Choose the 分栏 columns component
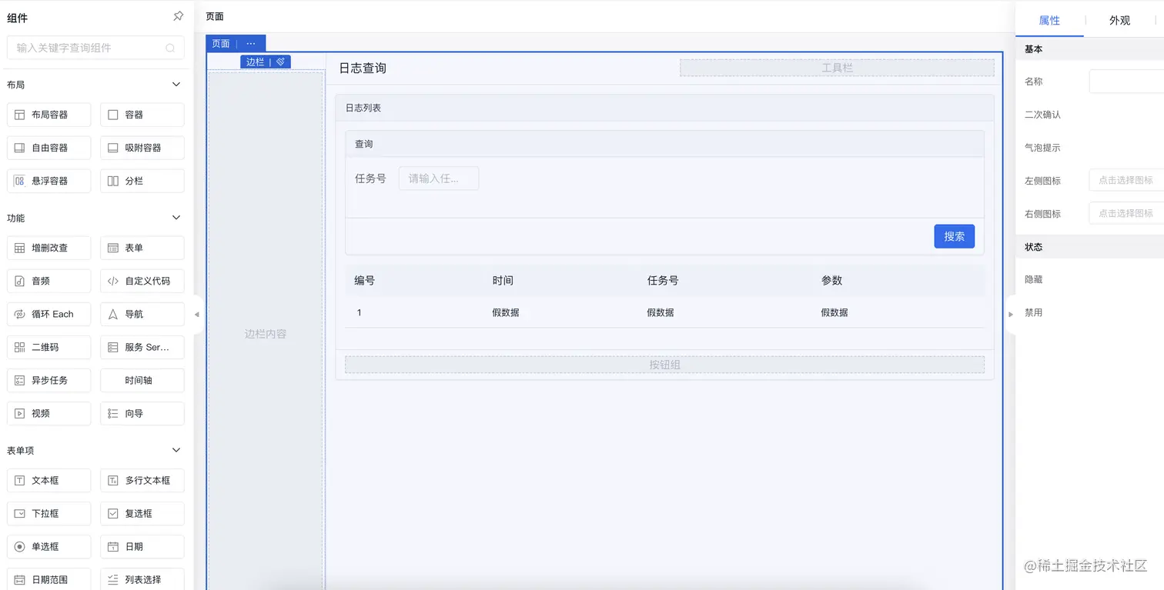Screen dimensions: 1164x590 142,181
